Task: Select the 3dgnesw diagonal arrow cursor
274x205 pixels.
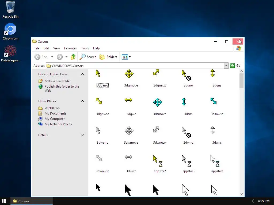Action: (x=156, y=72)
